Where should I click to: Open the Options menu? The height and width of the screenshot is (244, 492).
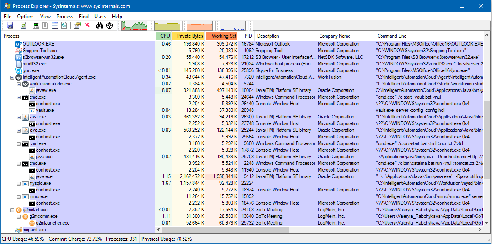pos(26,17)
